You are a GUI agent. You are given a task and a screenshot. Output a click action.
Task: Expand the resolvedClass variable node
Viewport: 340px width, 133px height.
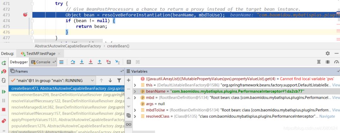[x=135, y=116]
